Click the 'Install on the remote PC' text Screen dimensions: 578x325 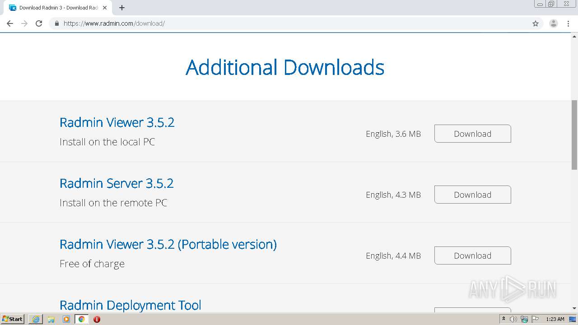point(113,203)
